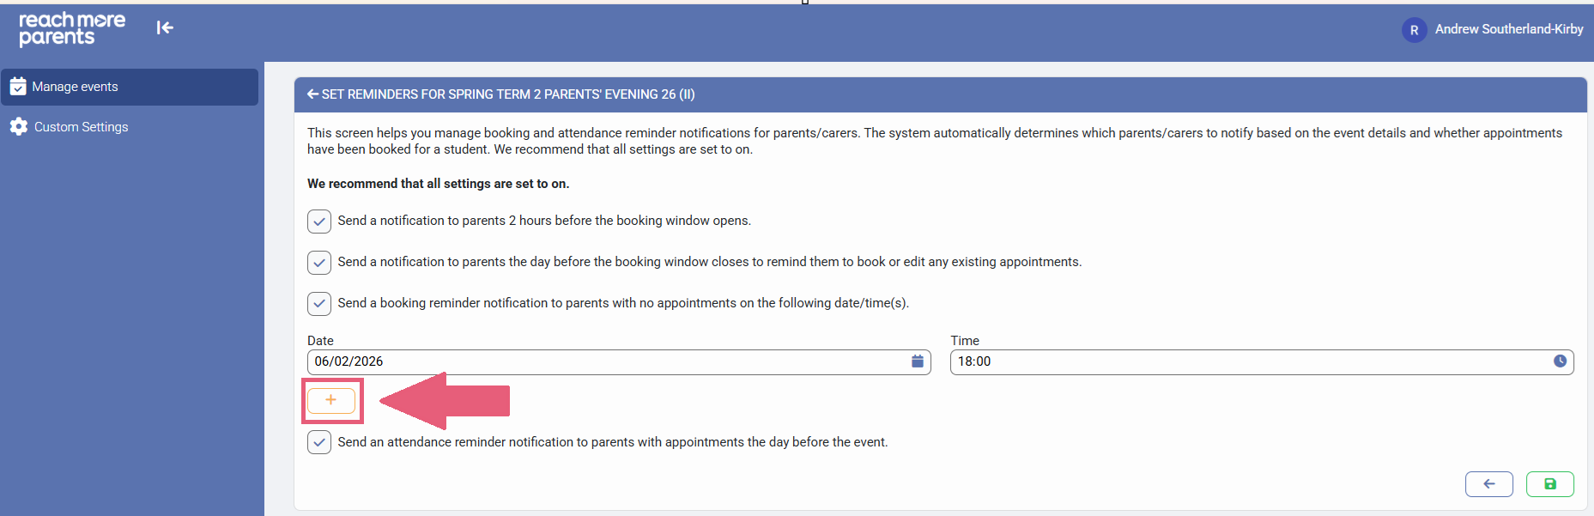1594x516 pixels.
Task: Click the Reach More Parents logo
Action: (x=72, y=28)
